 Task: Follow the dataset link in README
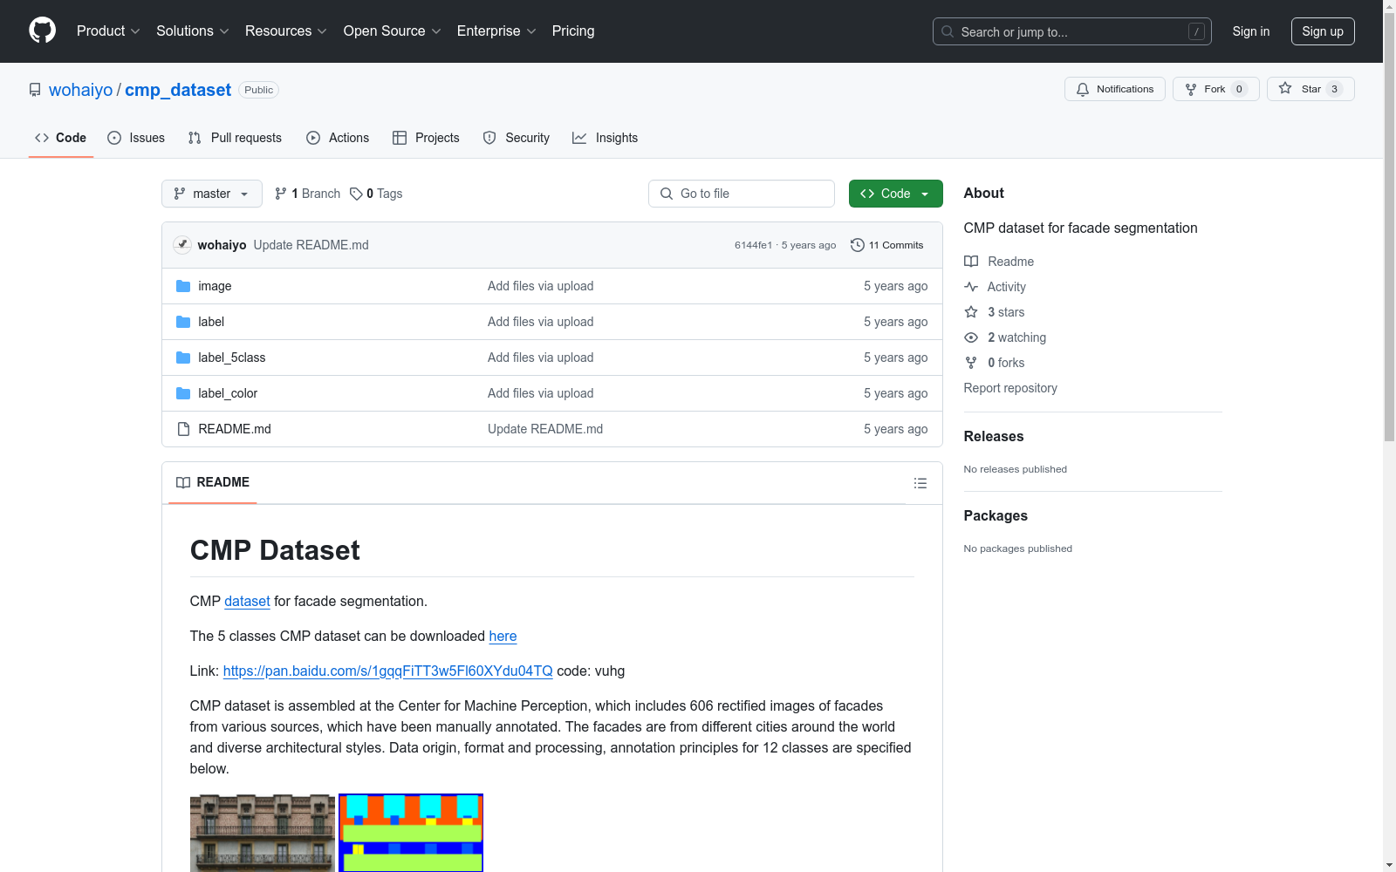(247, 601)
